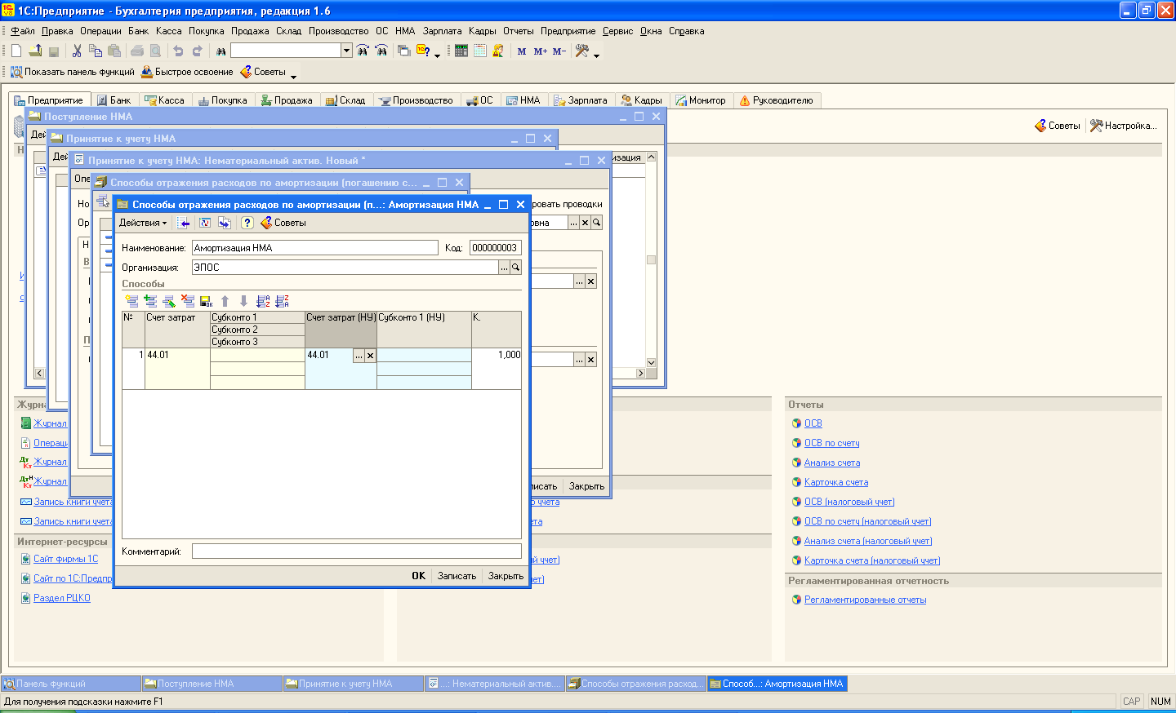Click Закрыть in the Амортизация НМА dialog

point(506,576)
